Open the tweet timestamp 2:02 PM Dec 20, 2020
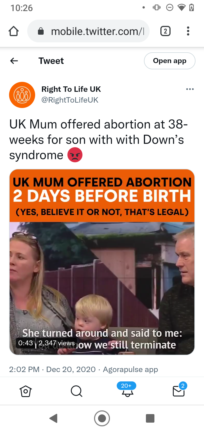This screenshot has height=432, width=204. 52,369
